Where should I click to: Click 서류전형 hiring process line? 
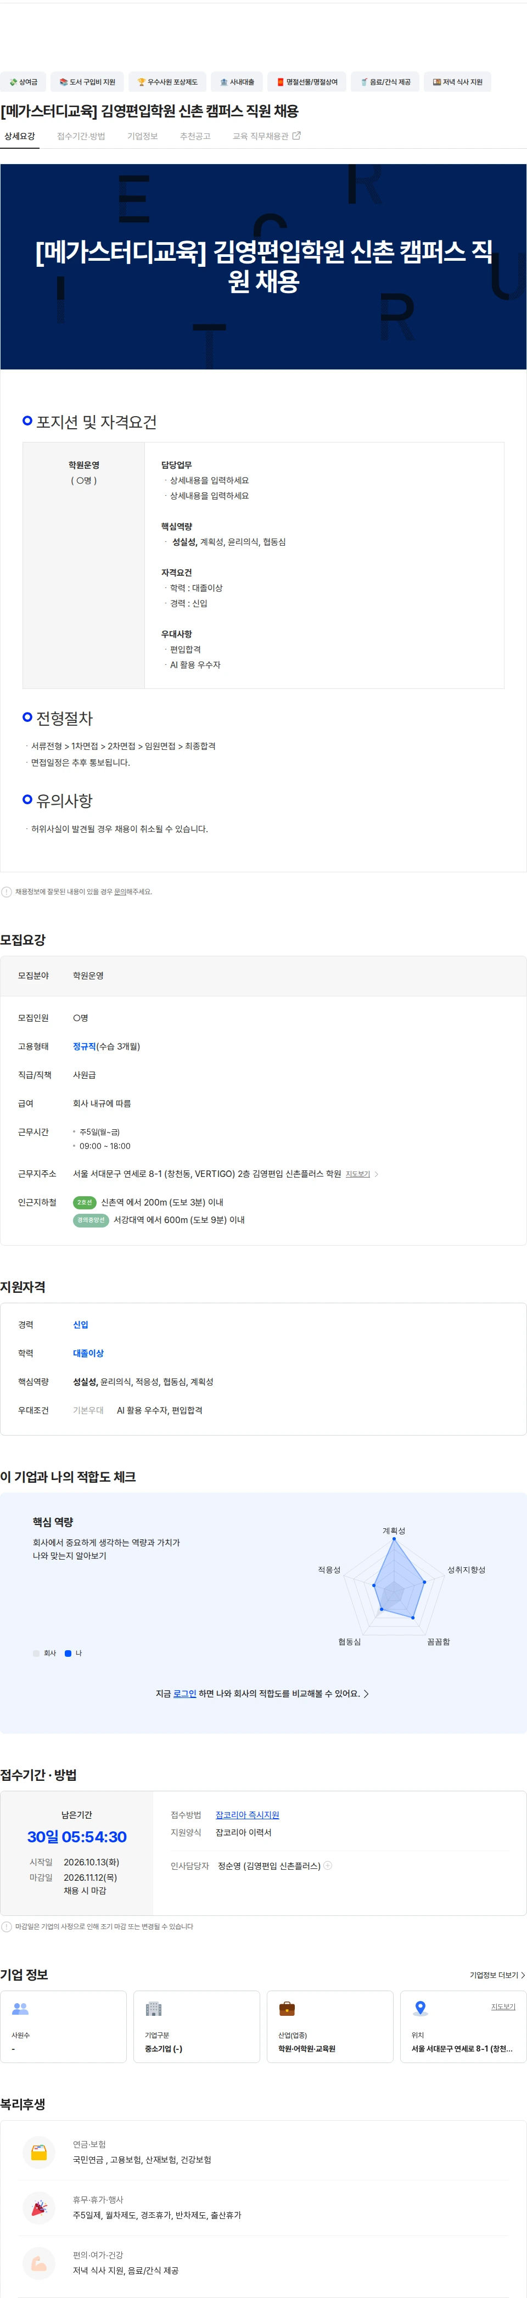(x=123, y=746)
